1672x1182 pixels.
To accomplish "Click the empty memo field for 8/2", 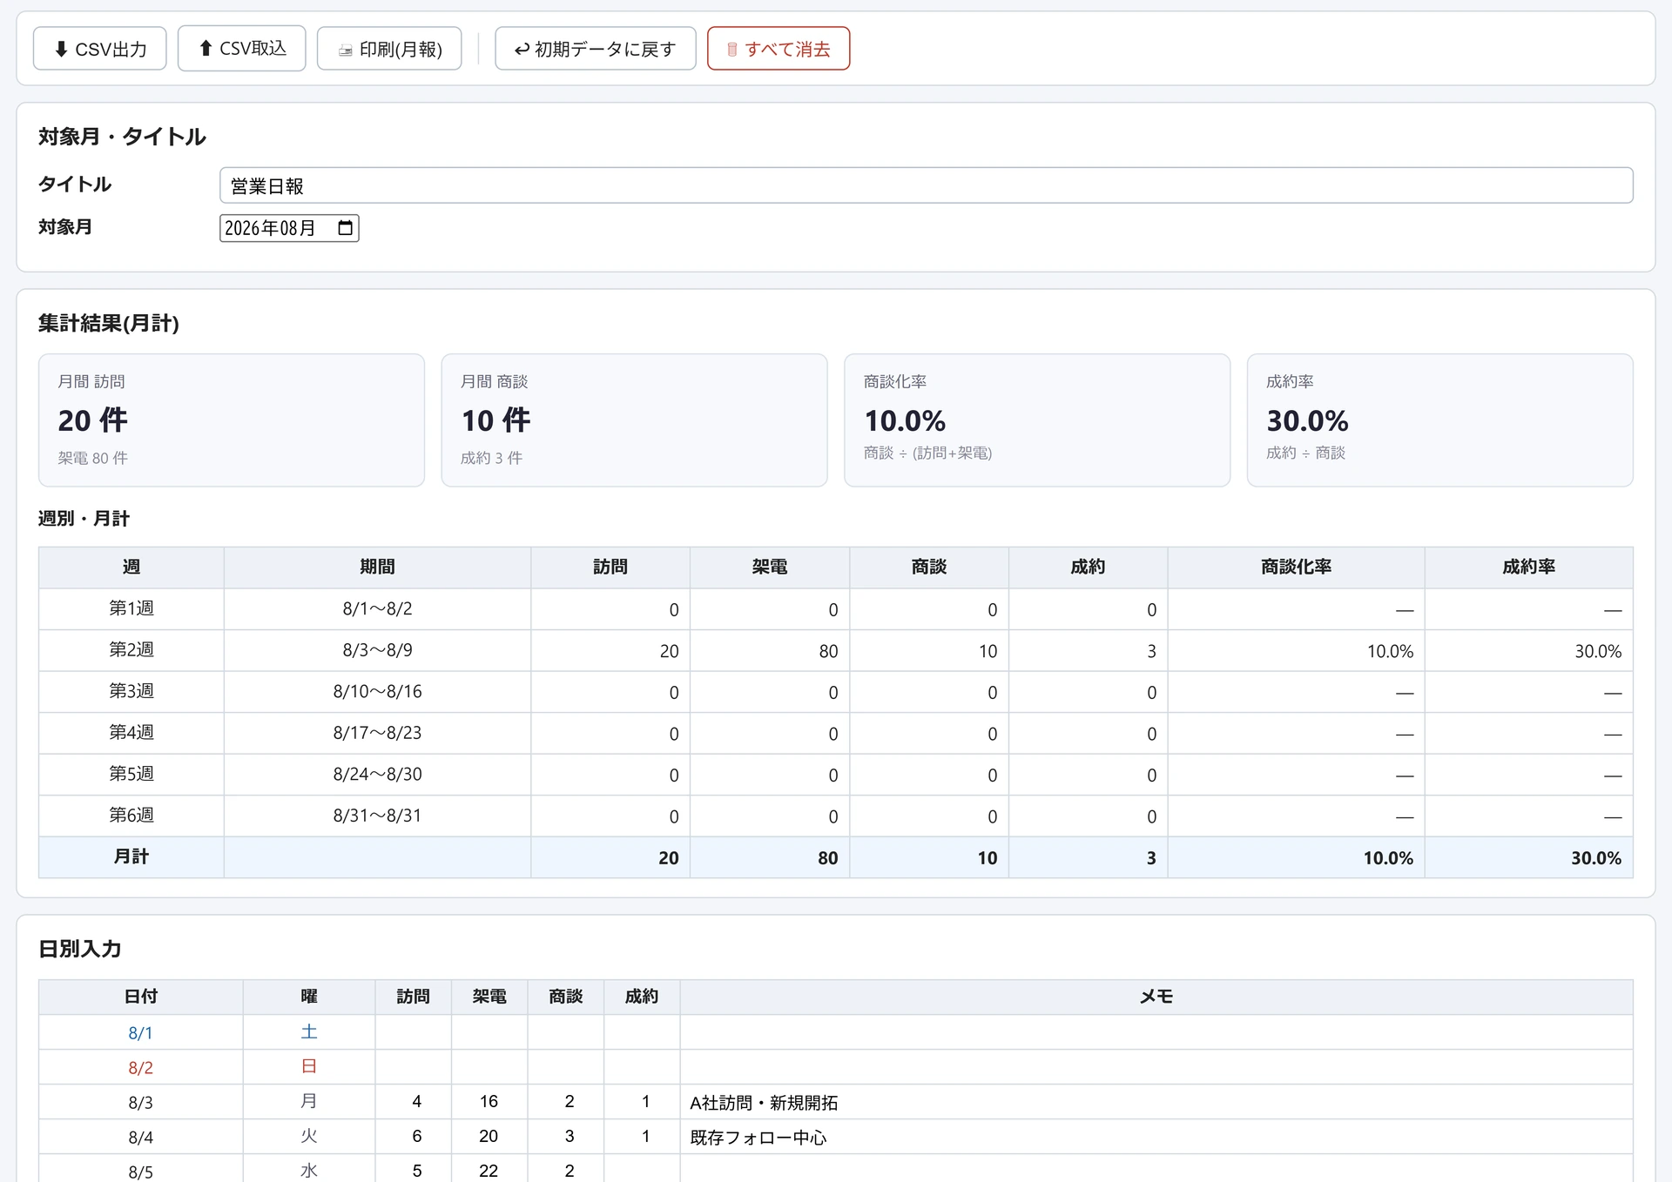I will [1156, 1067].
